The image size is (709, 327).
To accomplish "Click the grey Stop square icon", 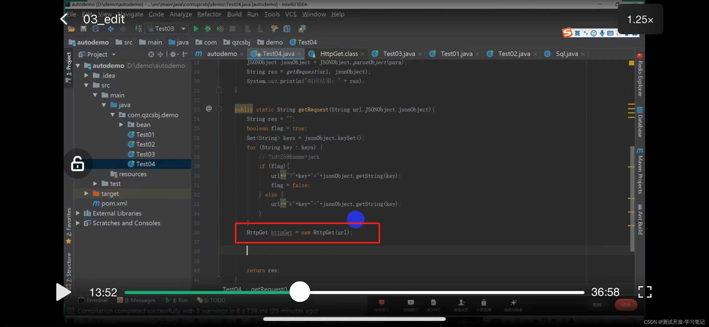I will (233, 29).
